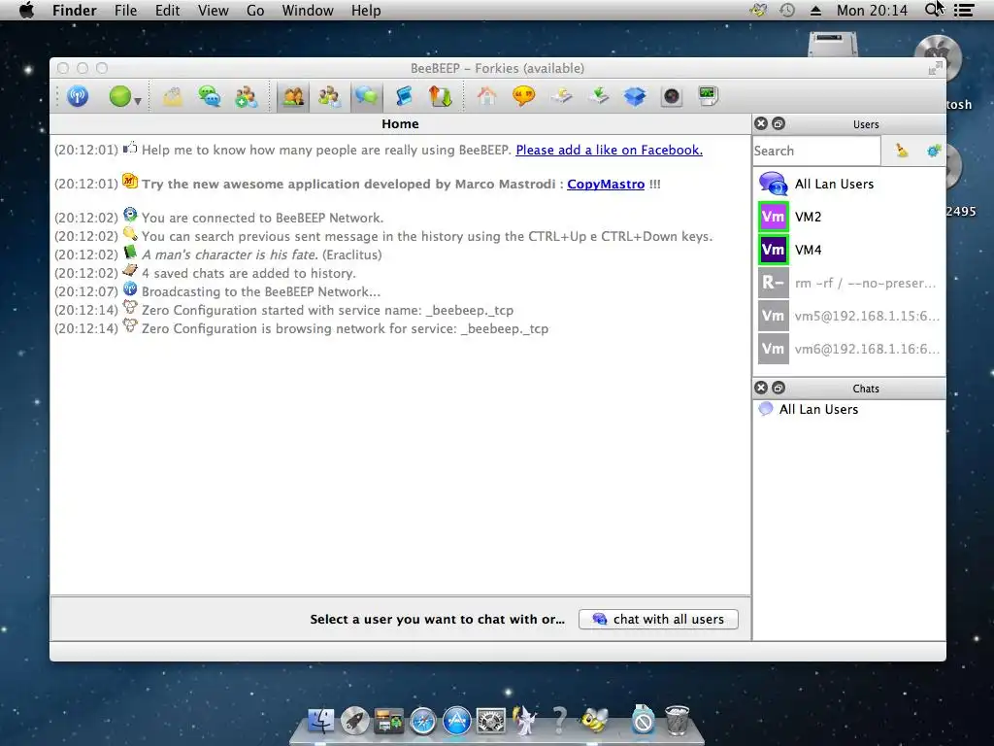This screenshot has height=746, width=994.
Task: Click the Search field in Users panel
Action: pyautogui.click(x=816, y=151)
